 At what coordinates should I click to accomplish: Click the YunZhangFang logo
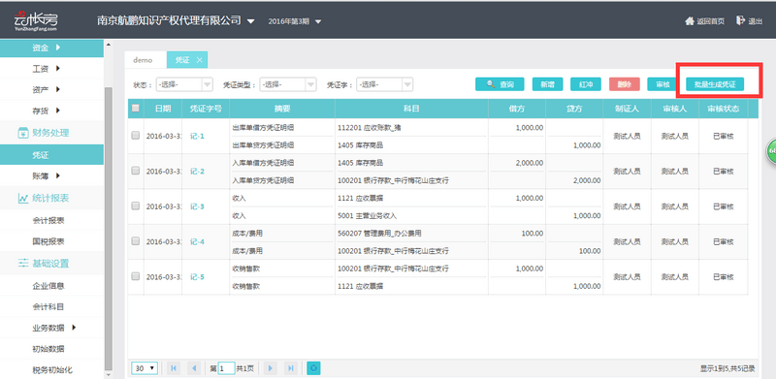point(36,20)
